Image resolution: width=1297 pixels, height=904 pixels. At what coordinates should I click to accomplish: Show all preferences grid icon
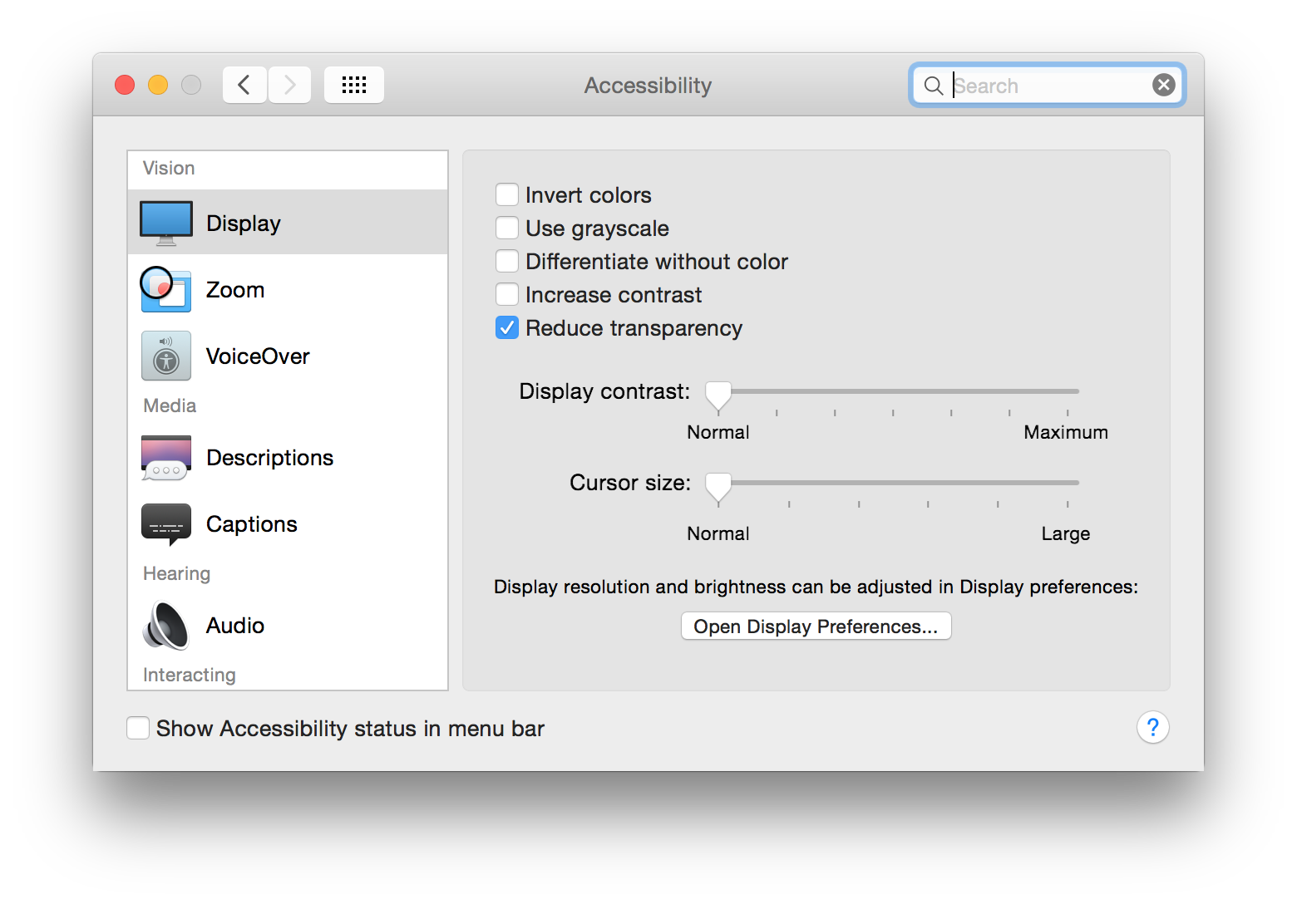(354, 85)
